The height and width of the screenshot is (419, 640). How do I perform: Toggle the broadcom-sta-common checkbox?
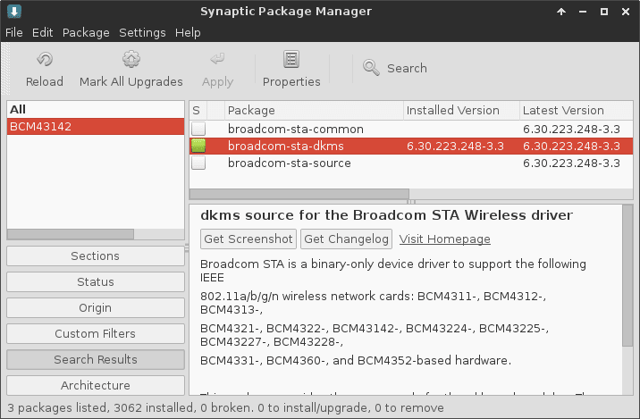198,129
